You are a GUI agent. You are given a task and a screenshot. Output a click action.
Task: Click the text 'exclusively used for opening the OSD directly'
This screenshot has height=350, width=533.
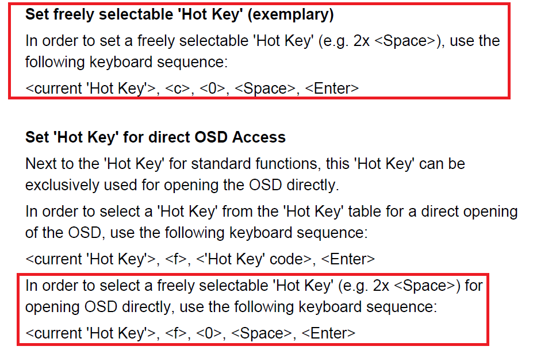pyautogui.click(x=182, y=186)
